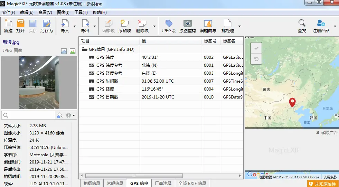Viewport: 339px width, 187px height.
Task: Click the 使用条款 terms link on the map
Action: 330,177
